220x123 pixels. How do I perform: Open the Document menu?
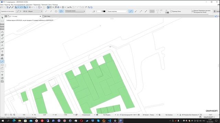click(x=29, y=5)
